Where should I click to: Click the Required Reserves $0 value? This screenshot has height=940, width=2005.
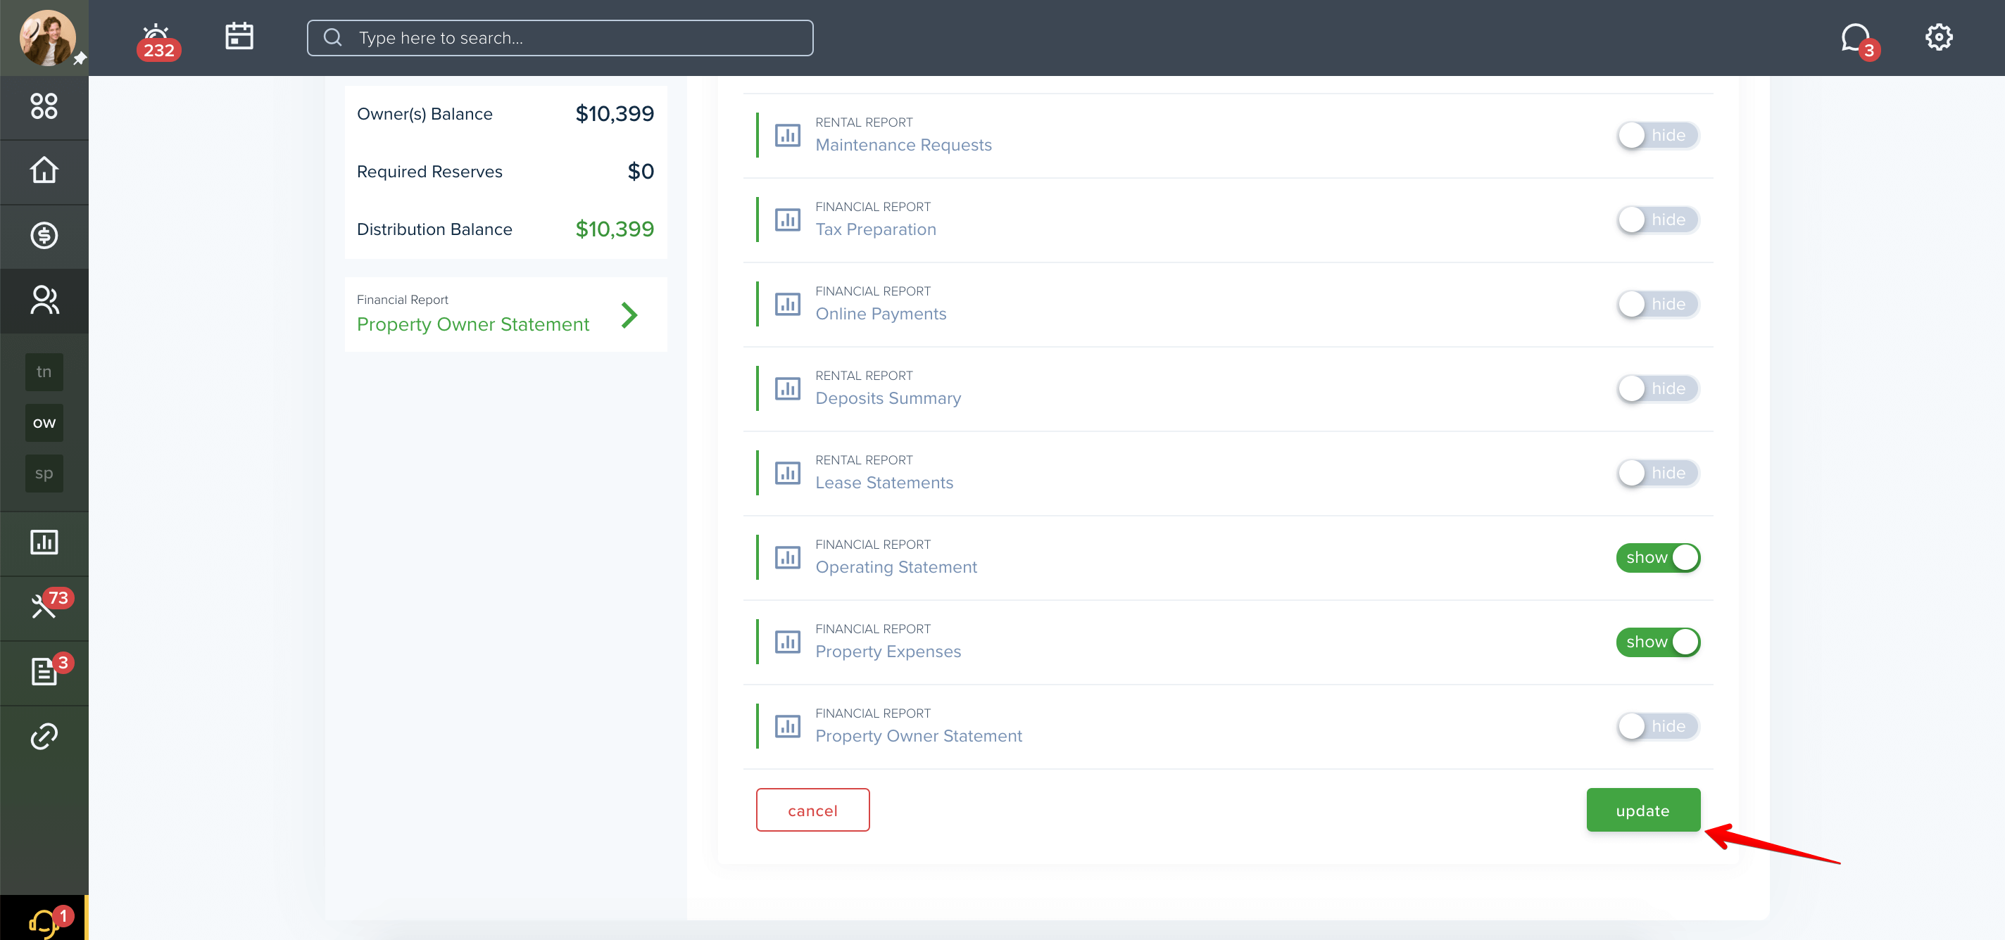click(641, 171)
